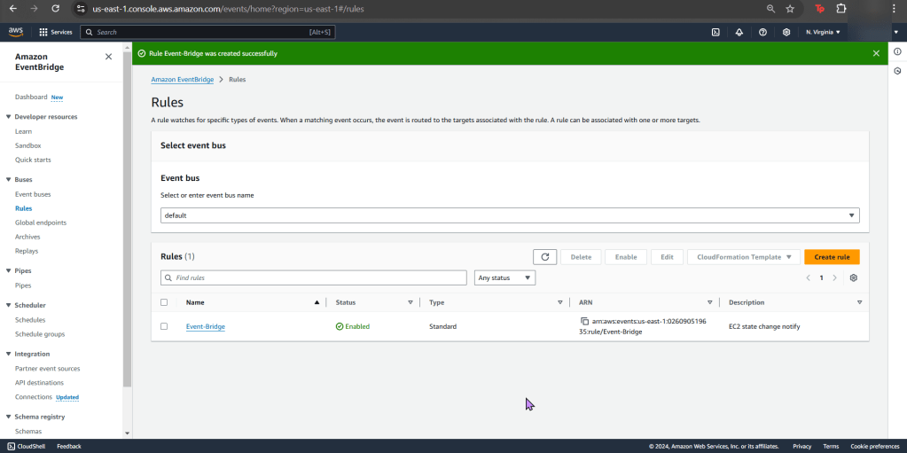Click the Create rule button
This screenshot has height=453, width=907.
[x=831, y=257]
